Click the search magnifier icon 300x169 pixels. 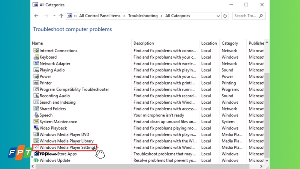(261, 16)
